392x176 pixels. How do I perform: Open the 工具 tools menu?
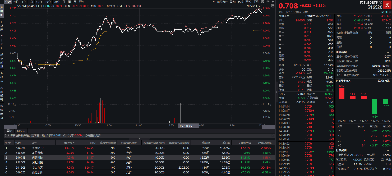pyautogui.click(x=256, y=2)
